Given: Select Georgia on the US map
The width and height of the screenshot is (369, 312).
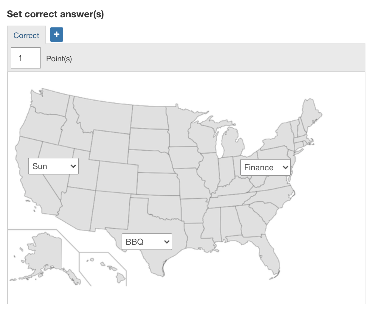Looking at the screenshot, I should point(252,220).
